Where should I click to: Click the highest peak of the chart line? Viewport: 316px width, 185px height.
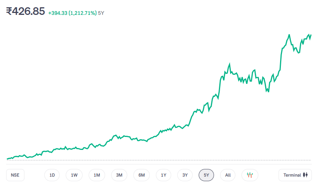[289, 35]
